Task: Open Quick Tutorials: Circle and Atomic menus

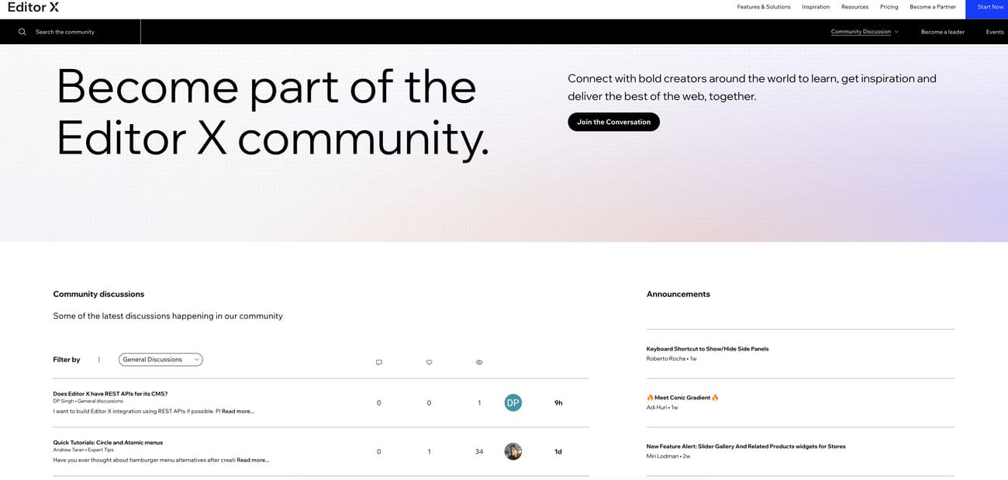Action: 108,442
